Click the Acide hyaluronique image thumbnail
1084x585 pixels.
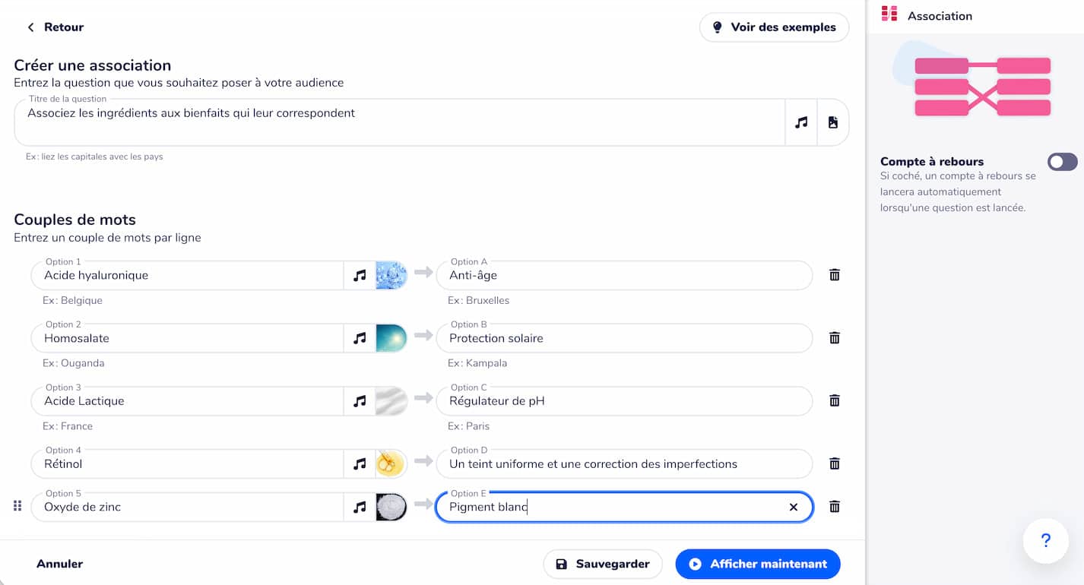pyautogui.click(x=391, y=275)
